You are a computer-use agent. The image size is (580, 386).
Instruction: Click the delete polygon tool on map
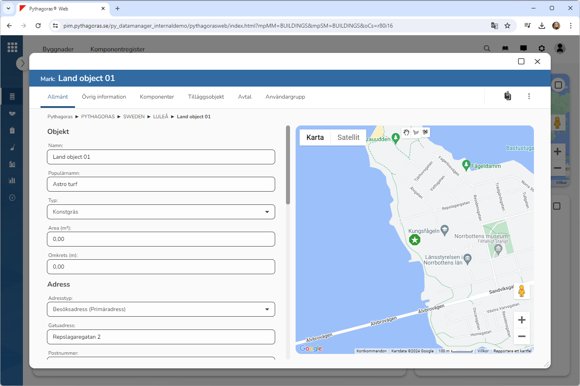coord(425,132)
